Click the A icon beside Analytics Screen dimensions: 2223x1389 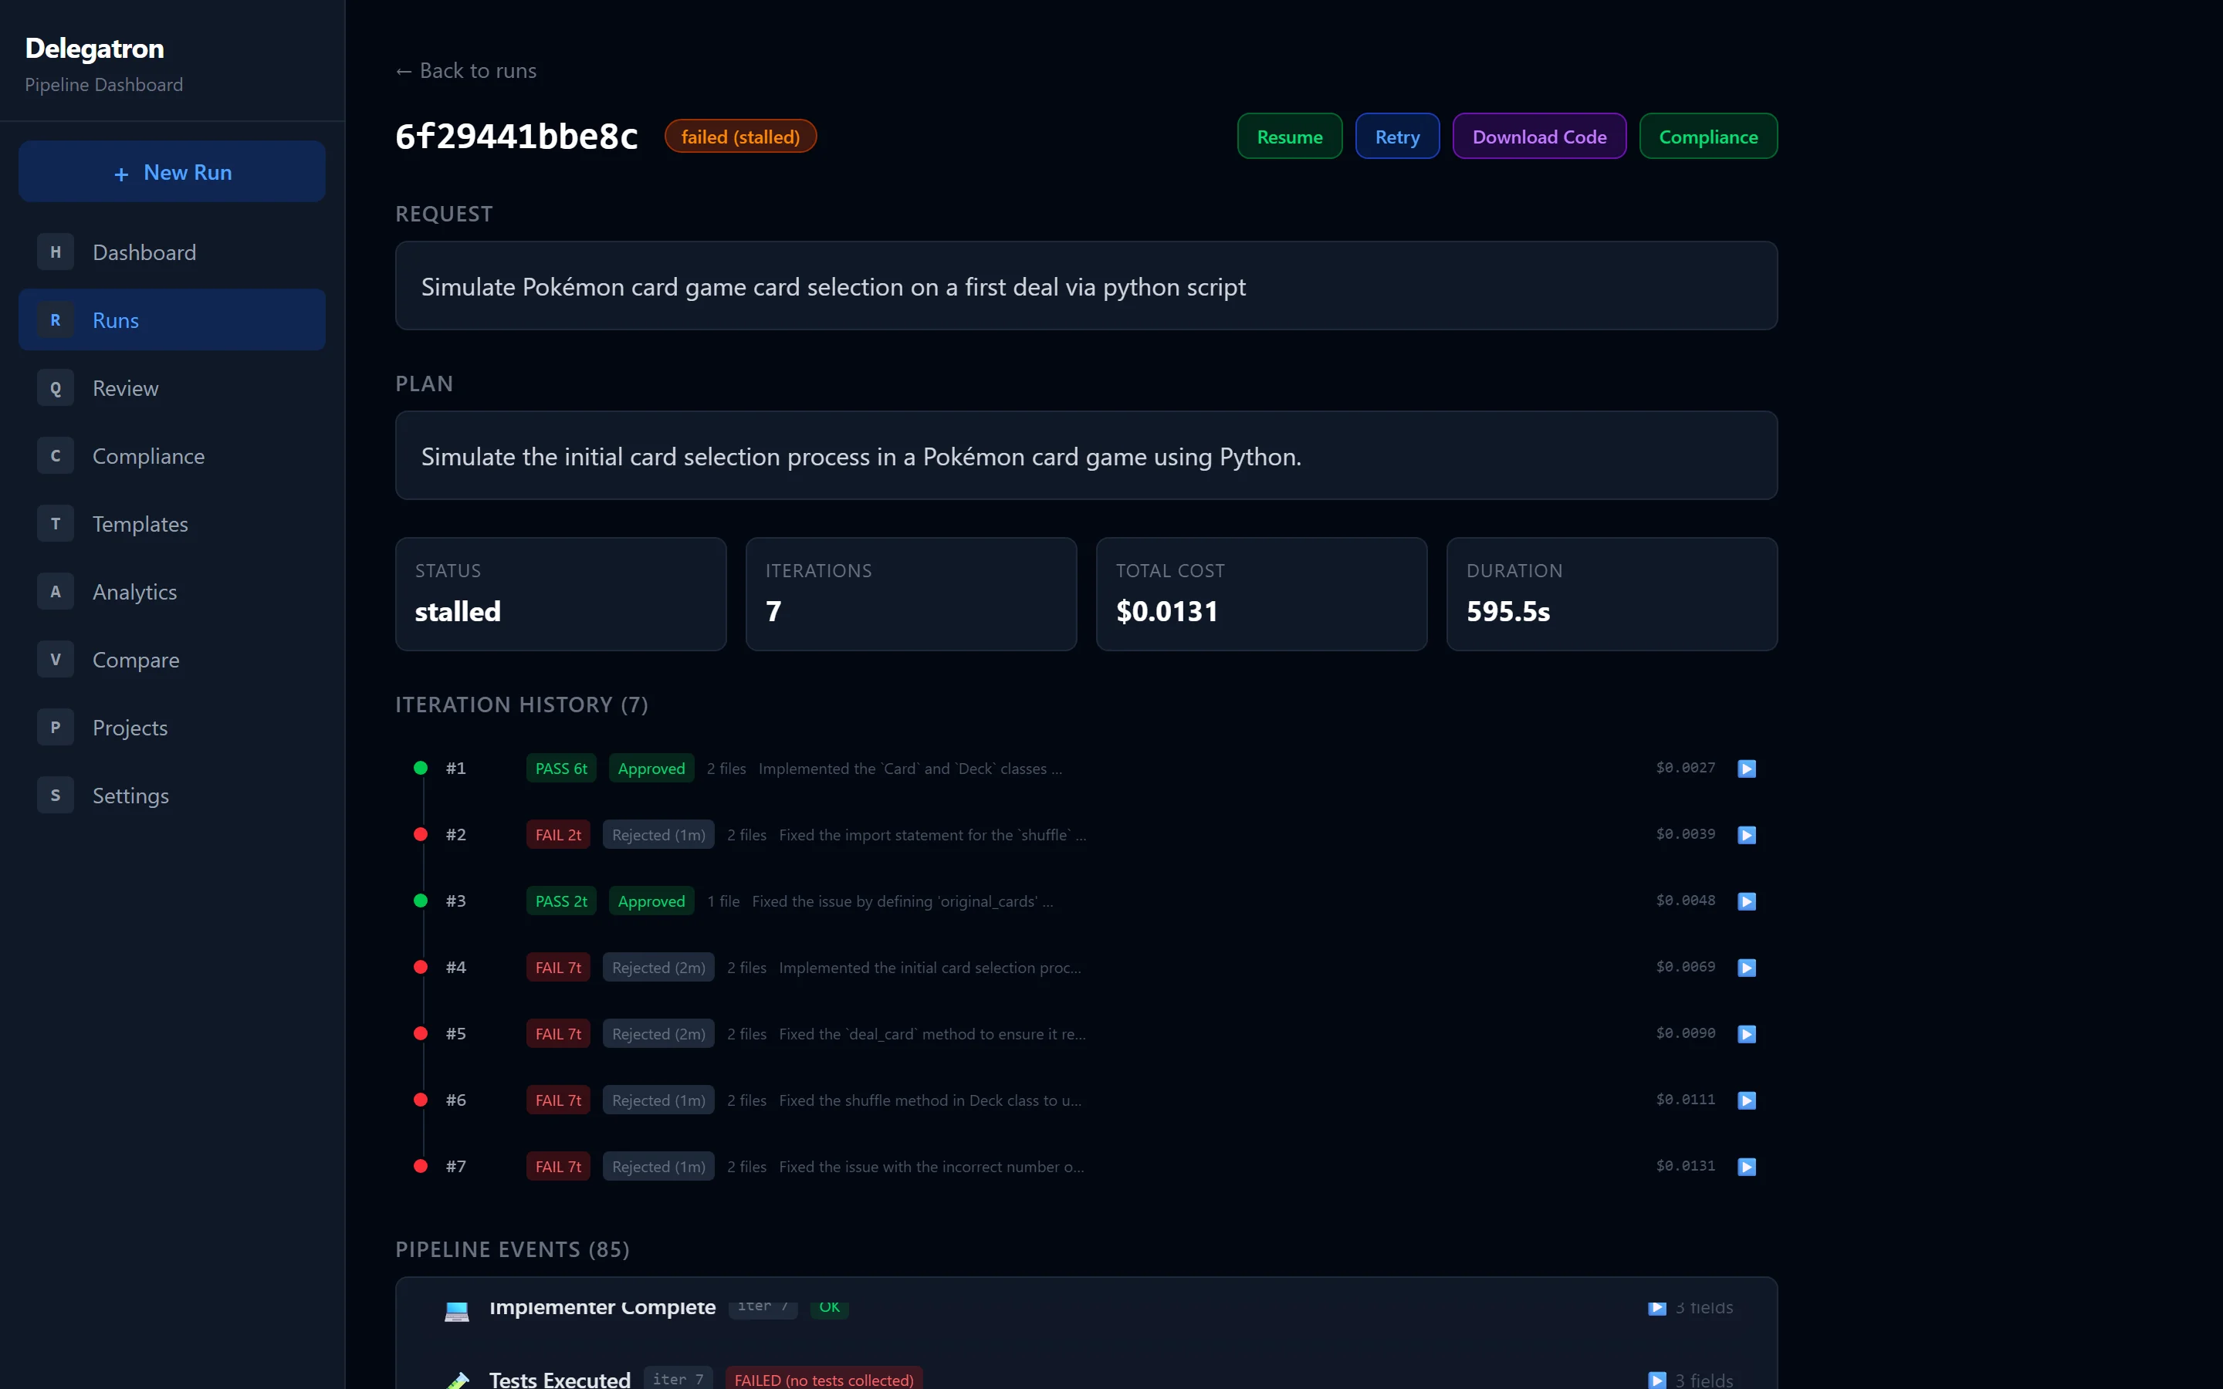click(x=55, y=592)
